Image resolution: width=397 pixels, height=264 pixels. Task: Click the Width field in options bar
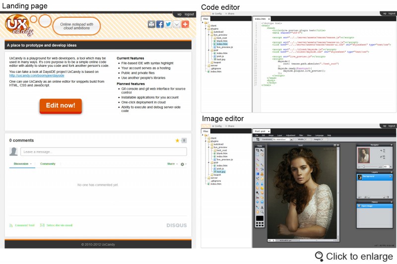tap(308, 140)
